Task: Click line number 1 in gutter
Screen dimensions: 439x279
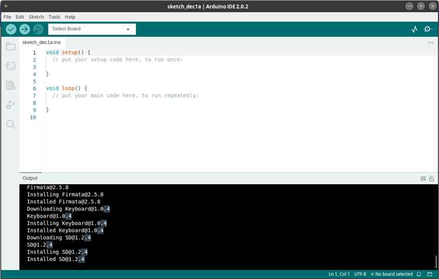Action: 35,53
